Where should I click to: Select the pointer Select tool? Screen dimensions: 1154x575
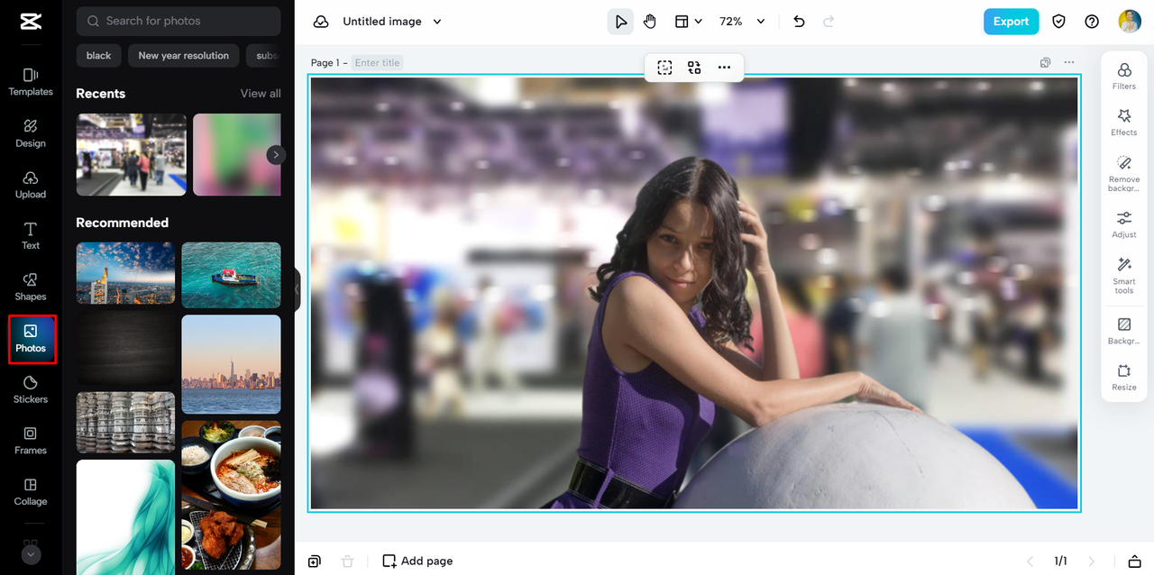620,22
